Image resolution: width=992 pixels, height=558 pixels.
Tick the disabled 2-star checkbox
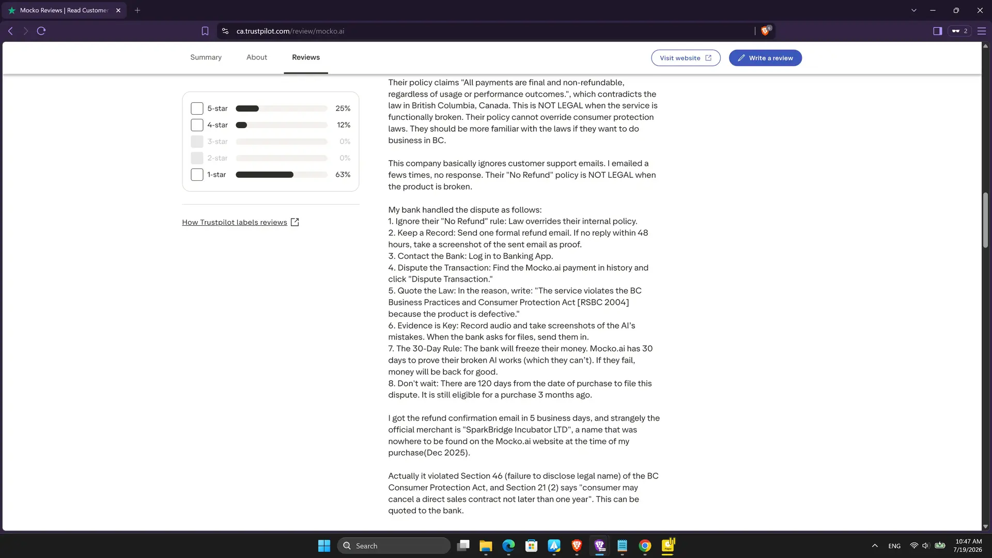(197, 158)
